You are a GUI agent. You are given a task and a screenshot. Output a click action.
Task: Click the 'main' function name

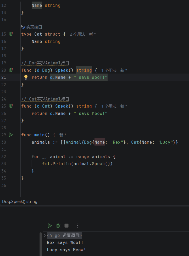[39, 135]
